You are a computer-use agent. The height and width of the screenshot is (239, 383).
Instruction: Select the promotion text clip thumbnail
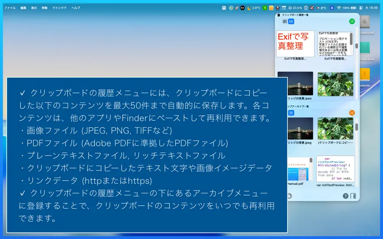pos(335,44)
